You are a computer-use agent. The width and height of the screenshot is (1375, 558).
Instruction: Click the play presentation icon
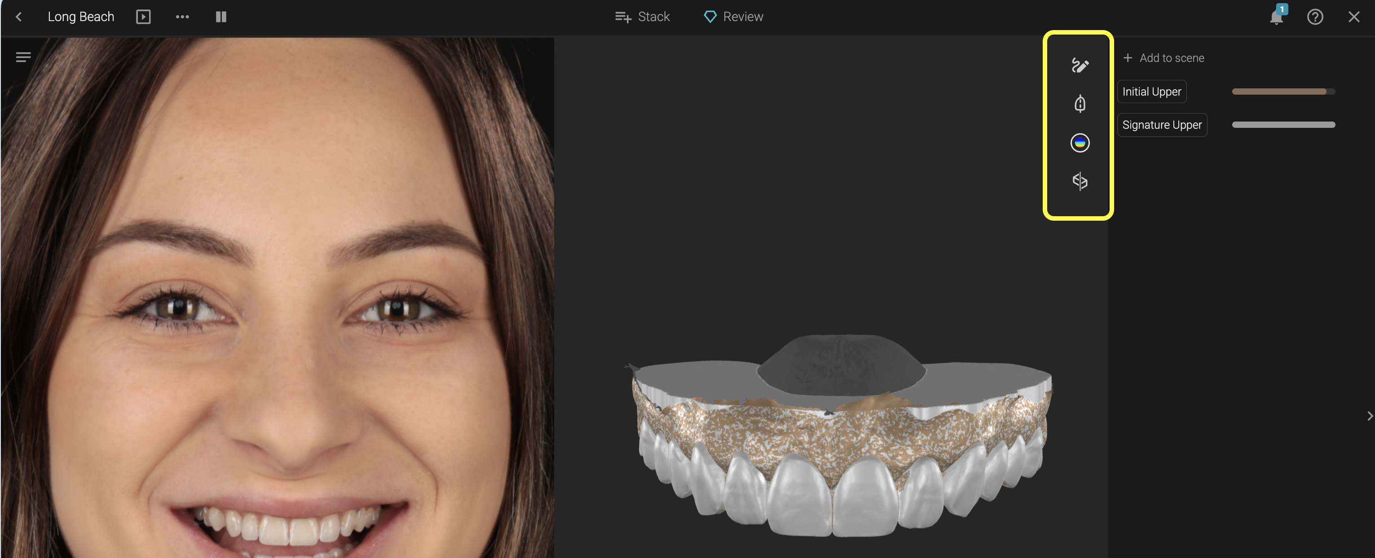143,17
